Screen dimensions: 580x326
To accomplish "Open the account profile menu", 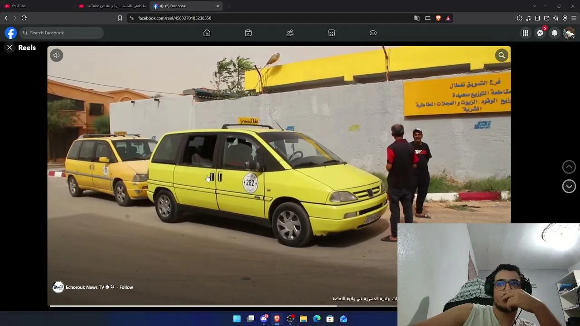I will pyautogui.click(x=569, y=33).
